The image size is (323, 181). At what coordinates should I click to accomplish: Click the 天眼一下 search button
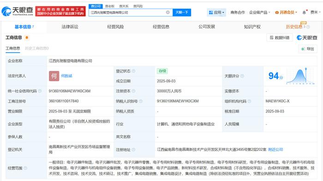182,12
